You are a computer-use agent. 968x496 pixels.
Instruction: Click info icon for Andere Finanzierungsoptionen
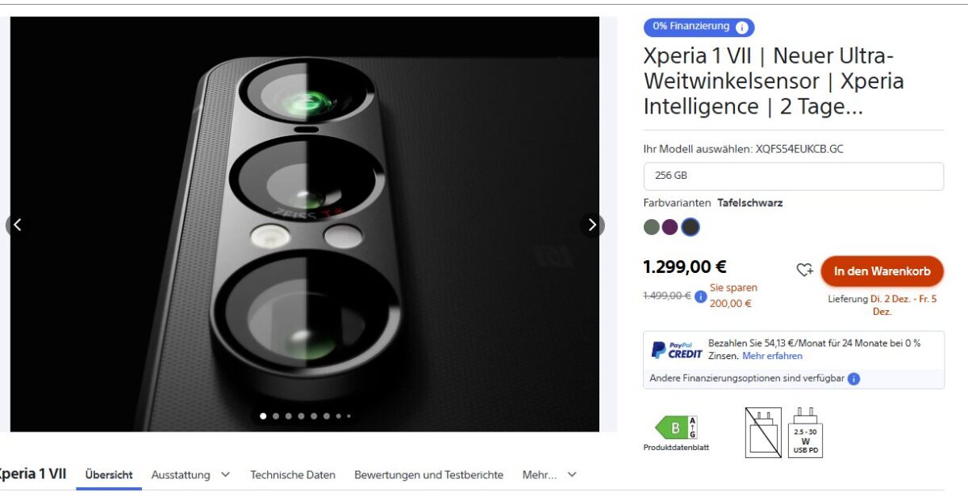[x=853, y=378]
